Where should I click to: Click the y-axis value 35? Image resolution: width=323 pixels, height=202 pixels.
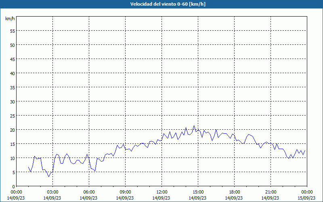point(13,88)
